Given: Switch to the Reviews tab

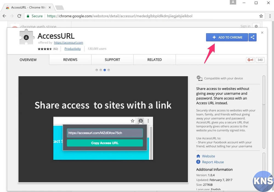Looking at the screenshot, I should coord(70,60).
